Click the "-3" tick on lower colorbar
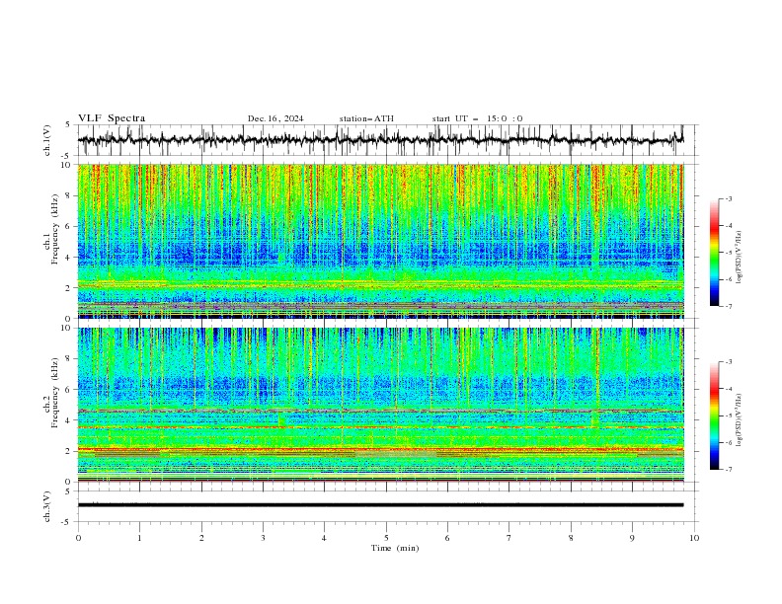782x604 pixels. coord(728,362)
